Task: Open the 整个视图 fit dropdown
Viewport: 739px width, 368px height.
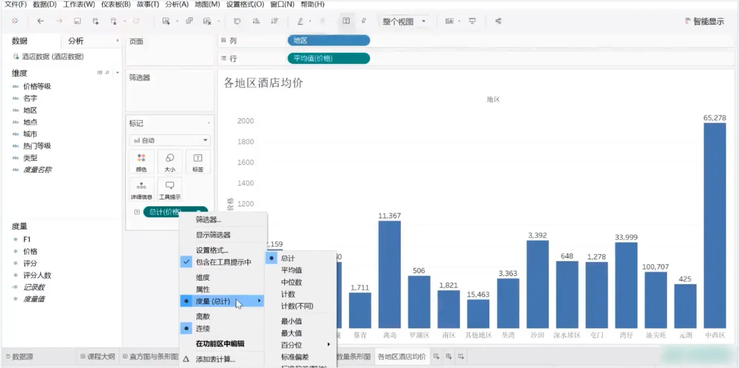Action: coord(405,22)
